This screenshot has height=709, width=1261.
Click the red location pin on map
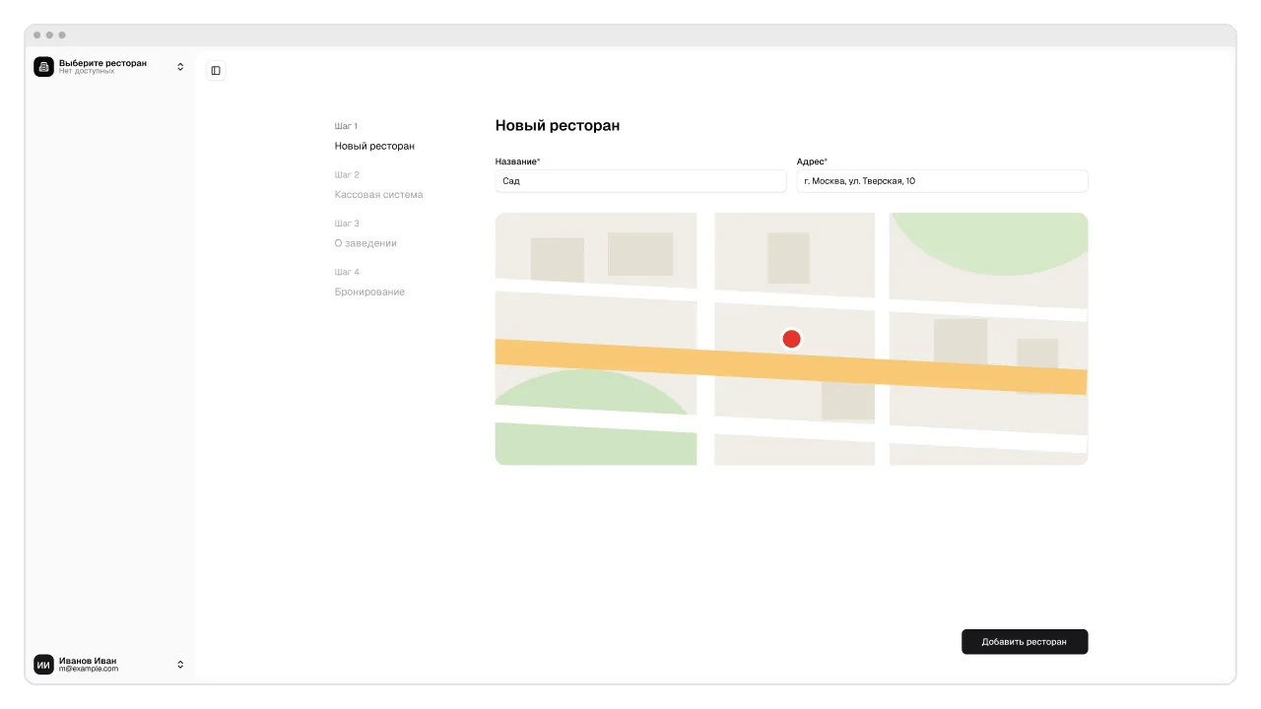point(791,339)
